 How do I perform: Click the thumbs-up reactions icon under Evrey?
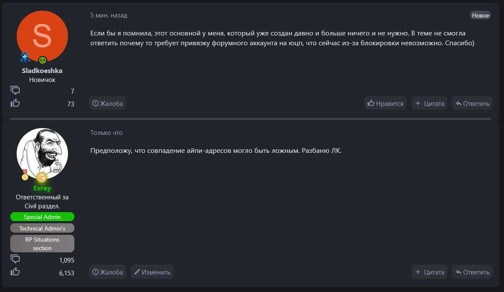(15, 272)
